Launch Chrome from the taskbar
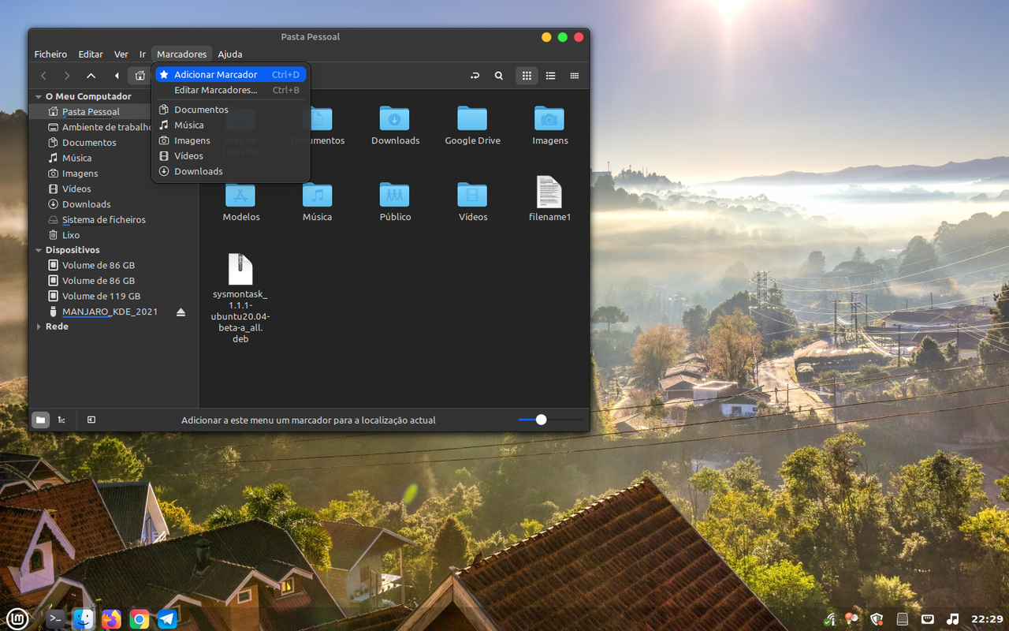1009x631 pixels. pyautogui.click(x=140, y=618)
